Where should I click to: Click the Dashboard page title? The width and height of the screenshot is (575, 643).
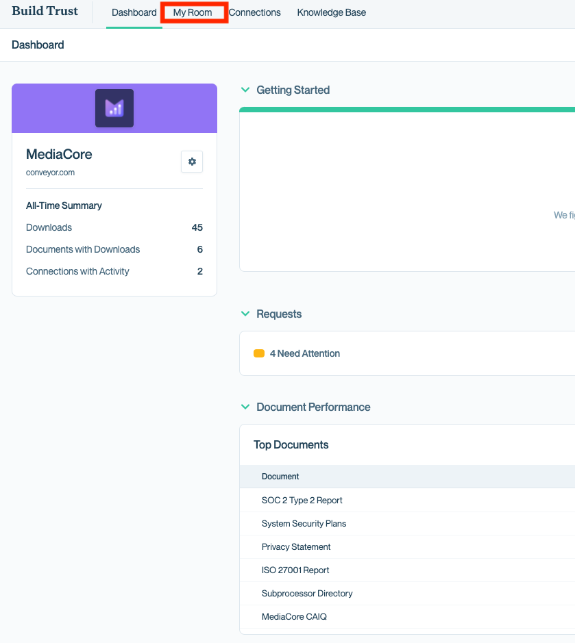(38, 45)
